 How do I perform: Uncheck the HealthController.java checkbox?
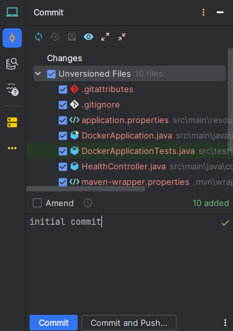coord(63,167)
